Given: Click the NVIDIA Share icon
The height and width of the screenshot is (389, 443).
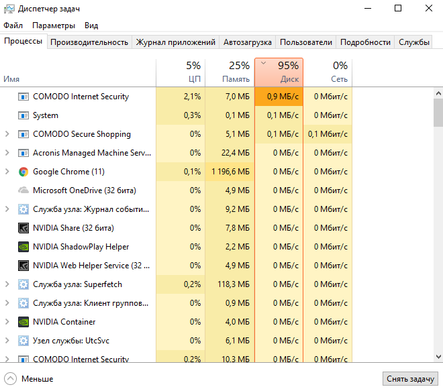Looking at the screenshot, I should [x=23, y=228].
